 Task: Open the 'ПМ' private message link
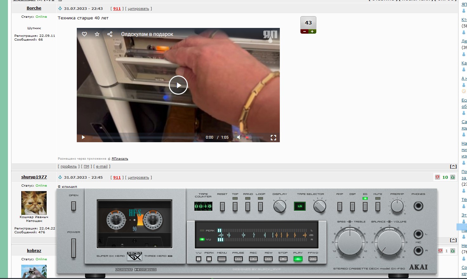pyautogui.click(x=86, y=166)
